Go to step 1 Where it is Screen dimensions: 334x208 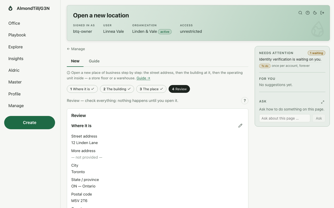82,89
